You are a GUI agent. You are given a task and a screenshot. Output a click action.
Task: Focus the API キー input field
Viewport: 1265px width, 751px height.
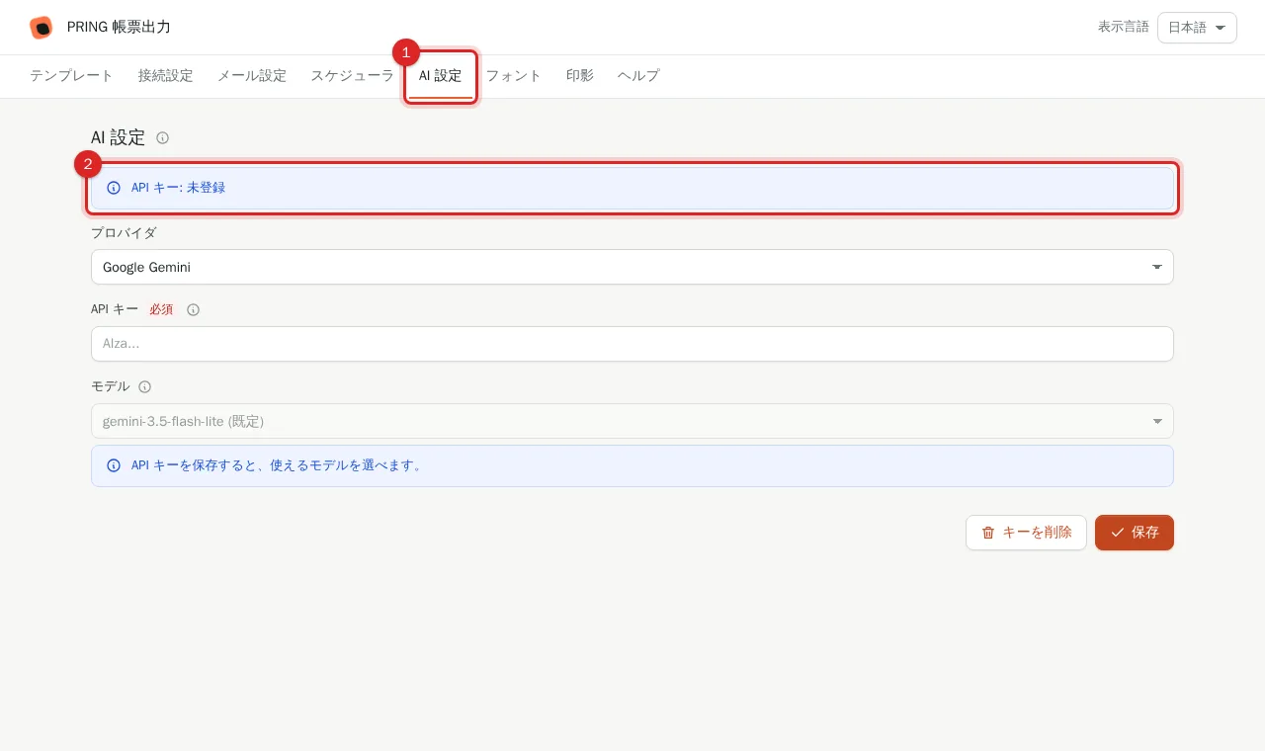click(x=632, y=344)
